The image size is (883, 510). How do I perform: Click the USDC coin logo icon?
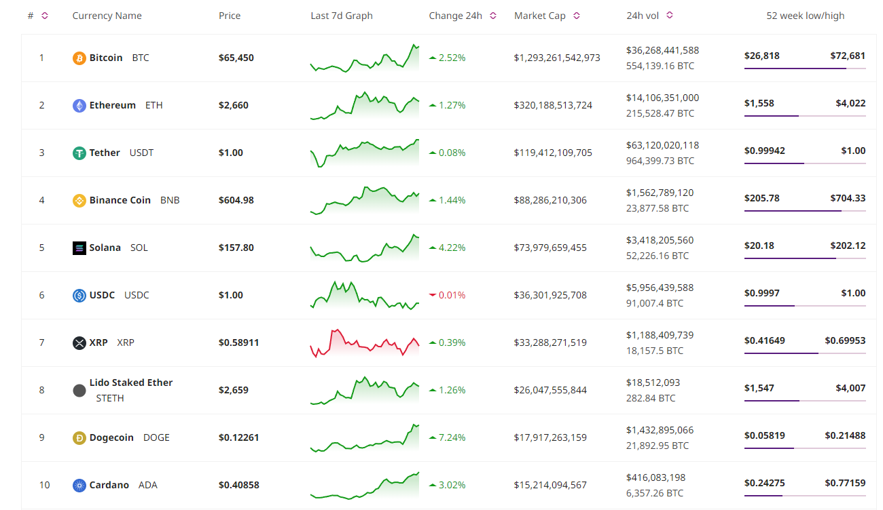(x=79, y=296)
